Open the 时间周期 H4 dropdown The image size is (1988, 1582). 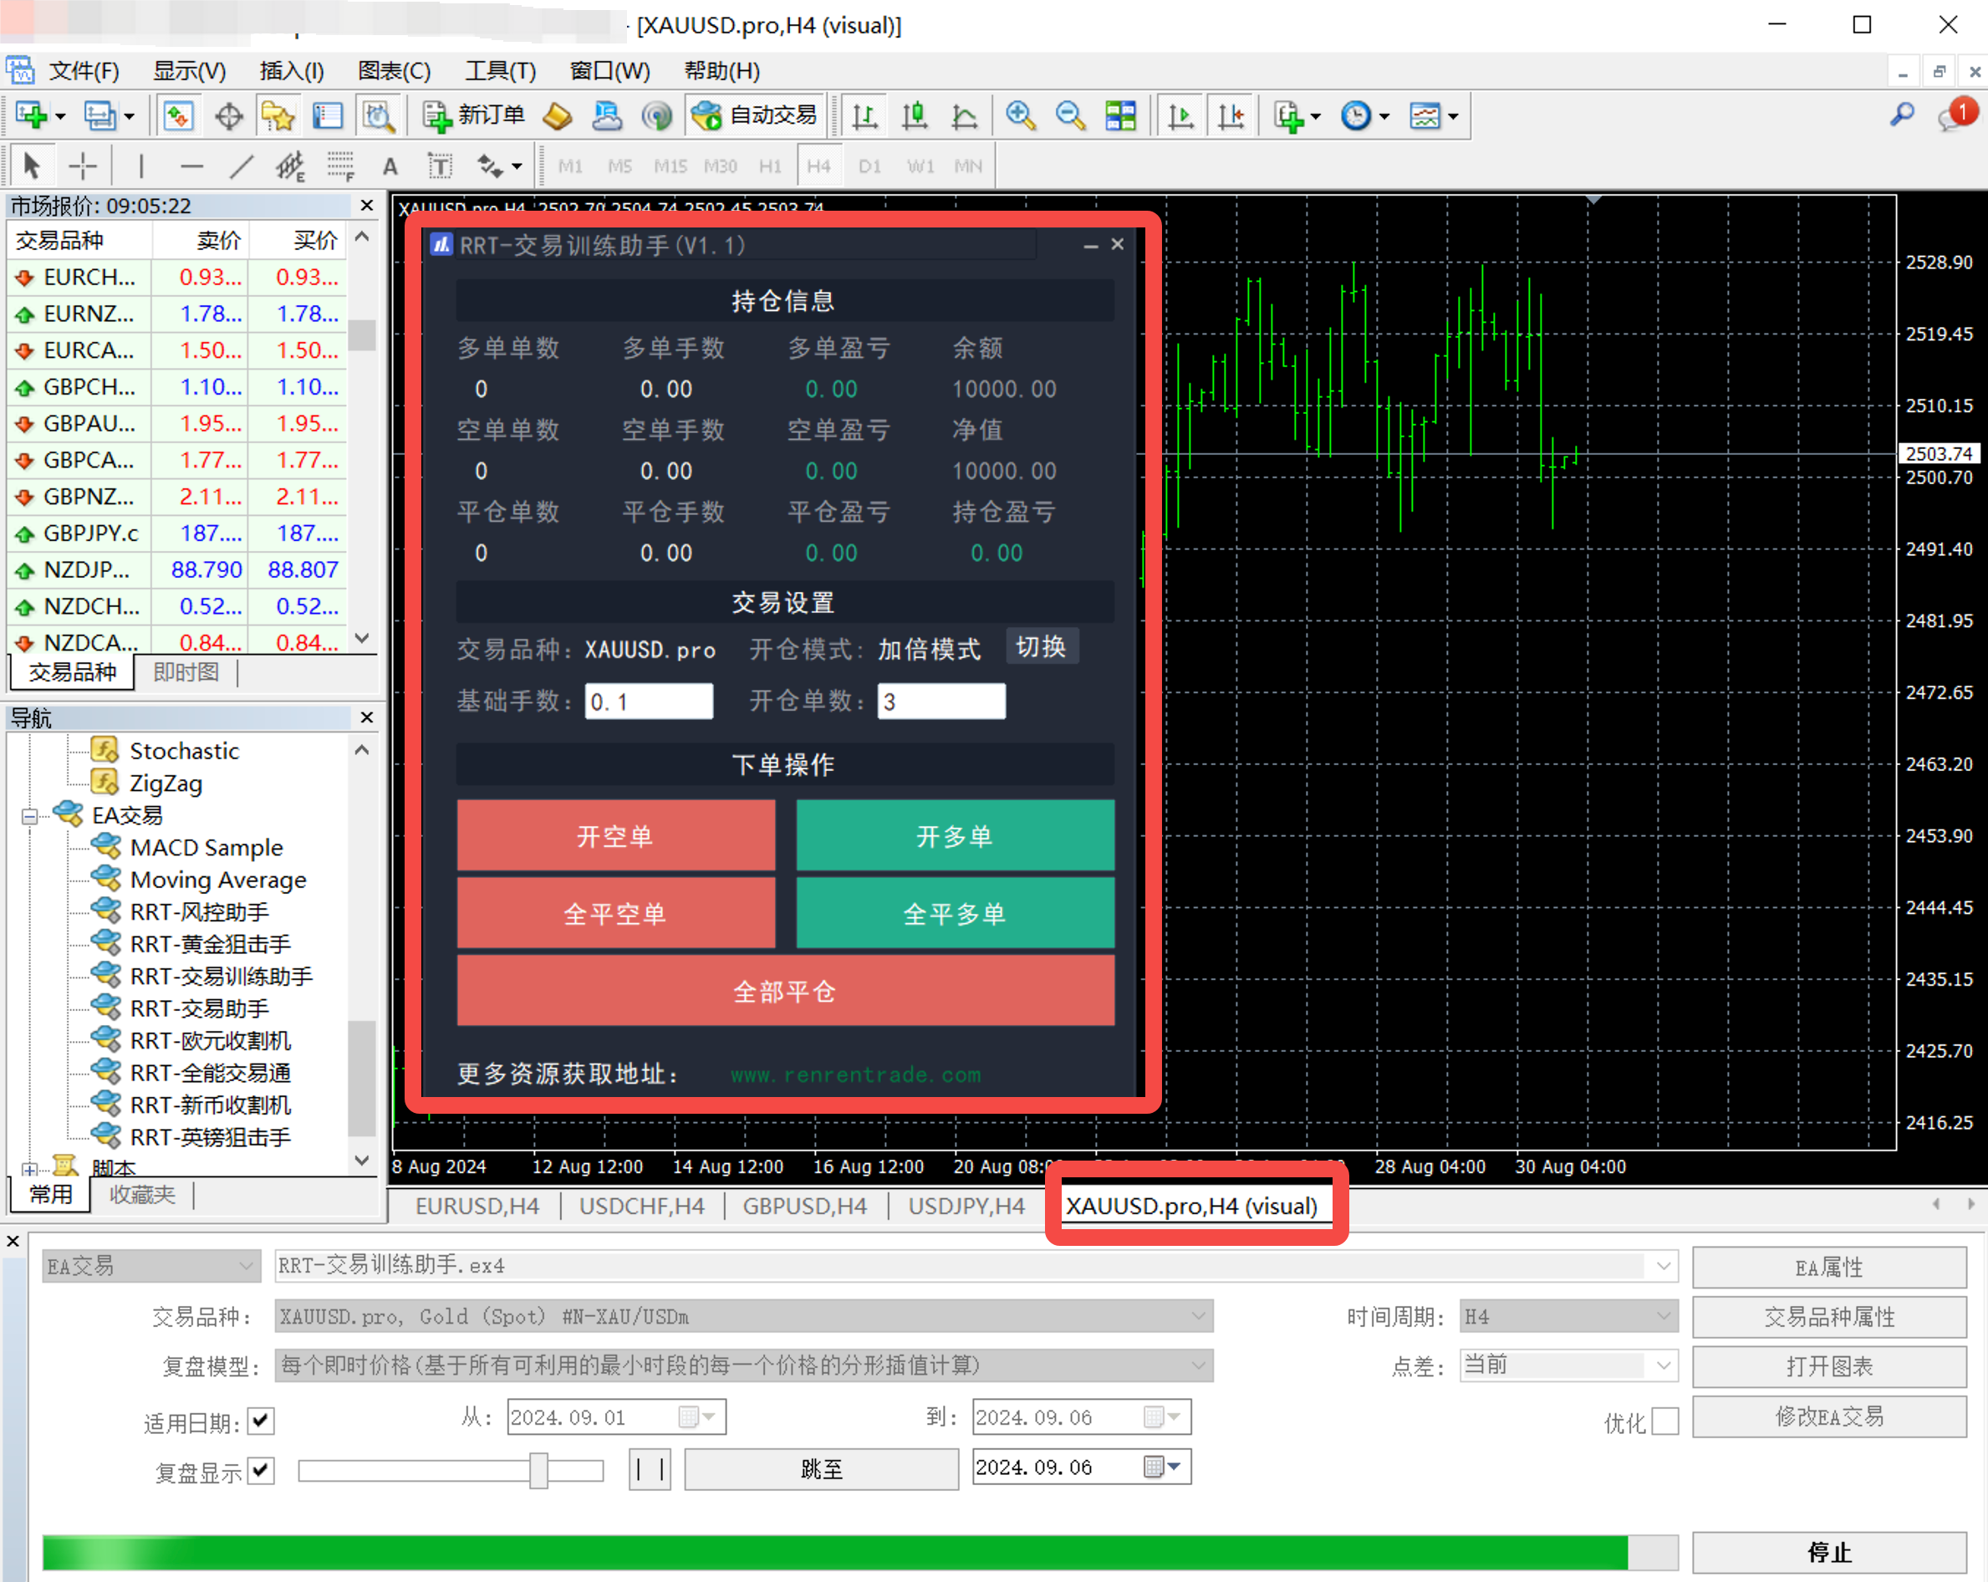(1567, 1316)
